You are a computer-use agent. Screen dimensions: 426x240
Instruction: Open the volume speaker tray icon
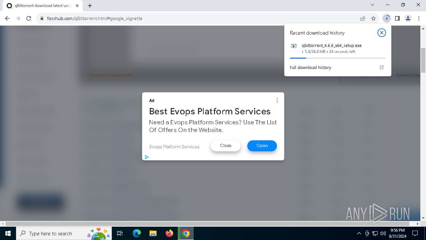pos(383,233)
